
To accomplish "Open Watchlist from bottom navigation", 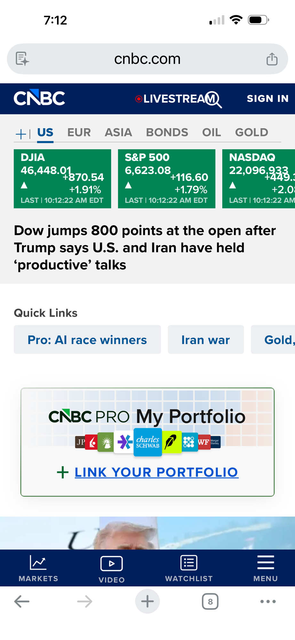I will click(x=189, y=568).
